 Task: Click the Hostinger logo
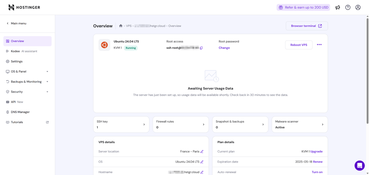pyautogui.click(x=24, y=8)
